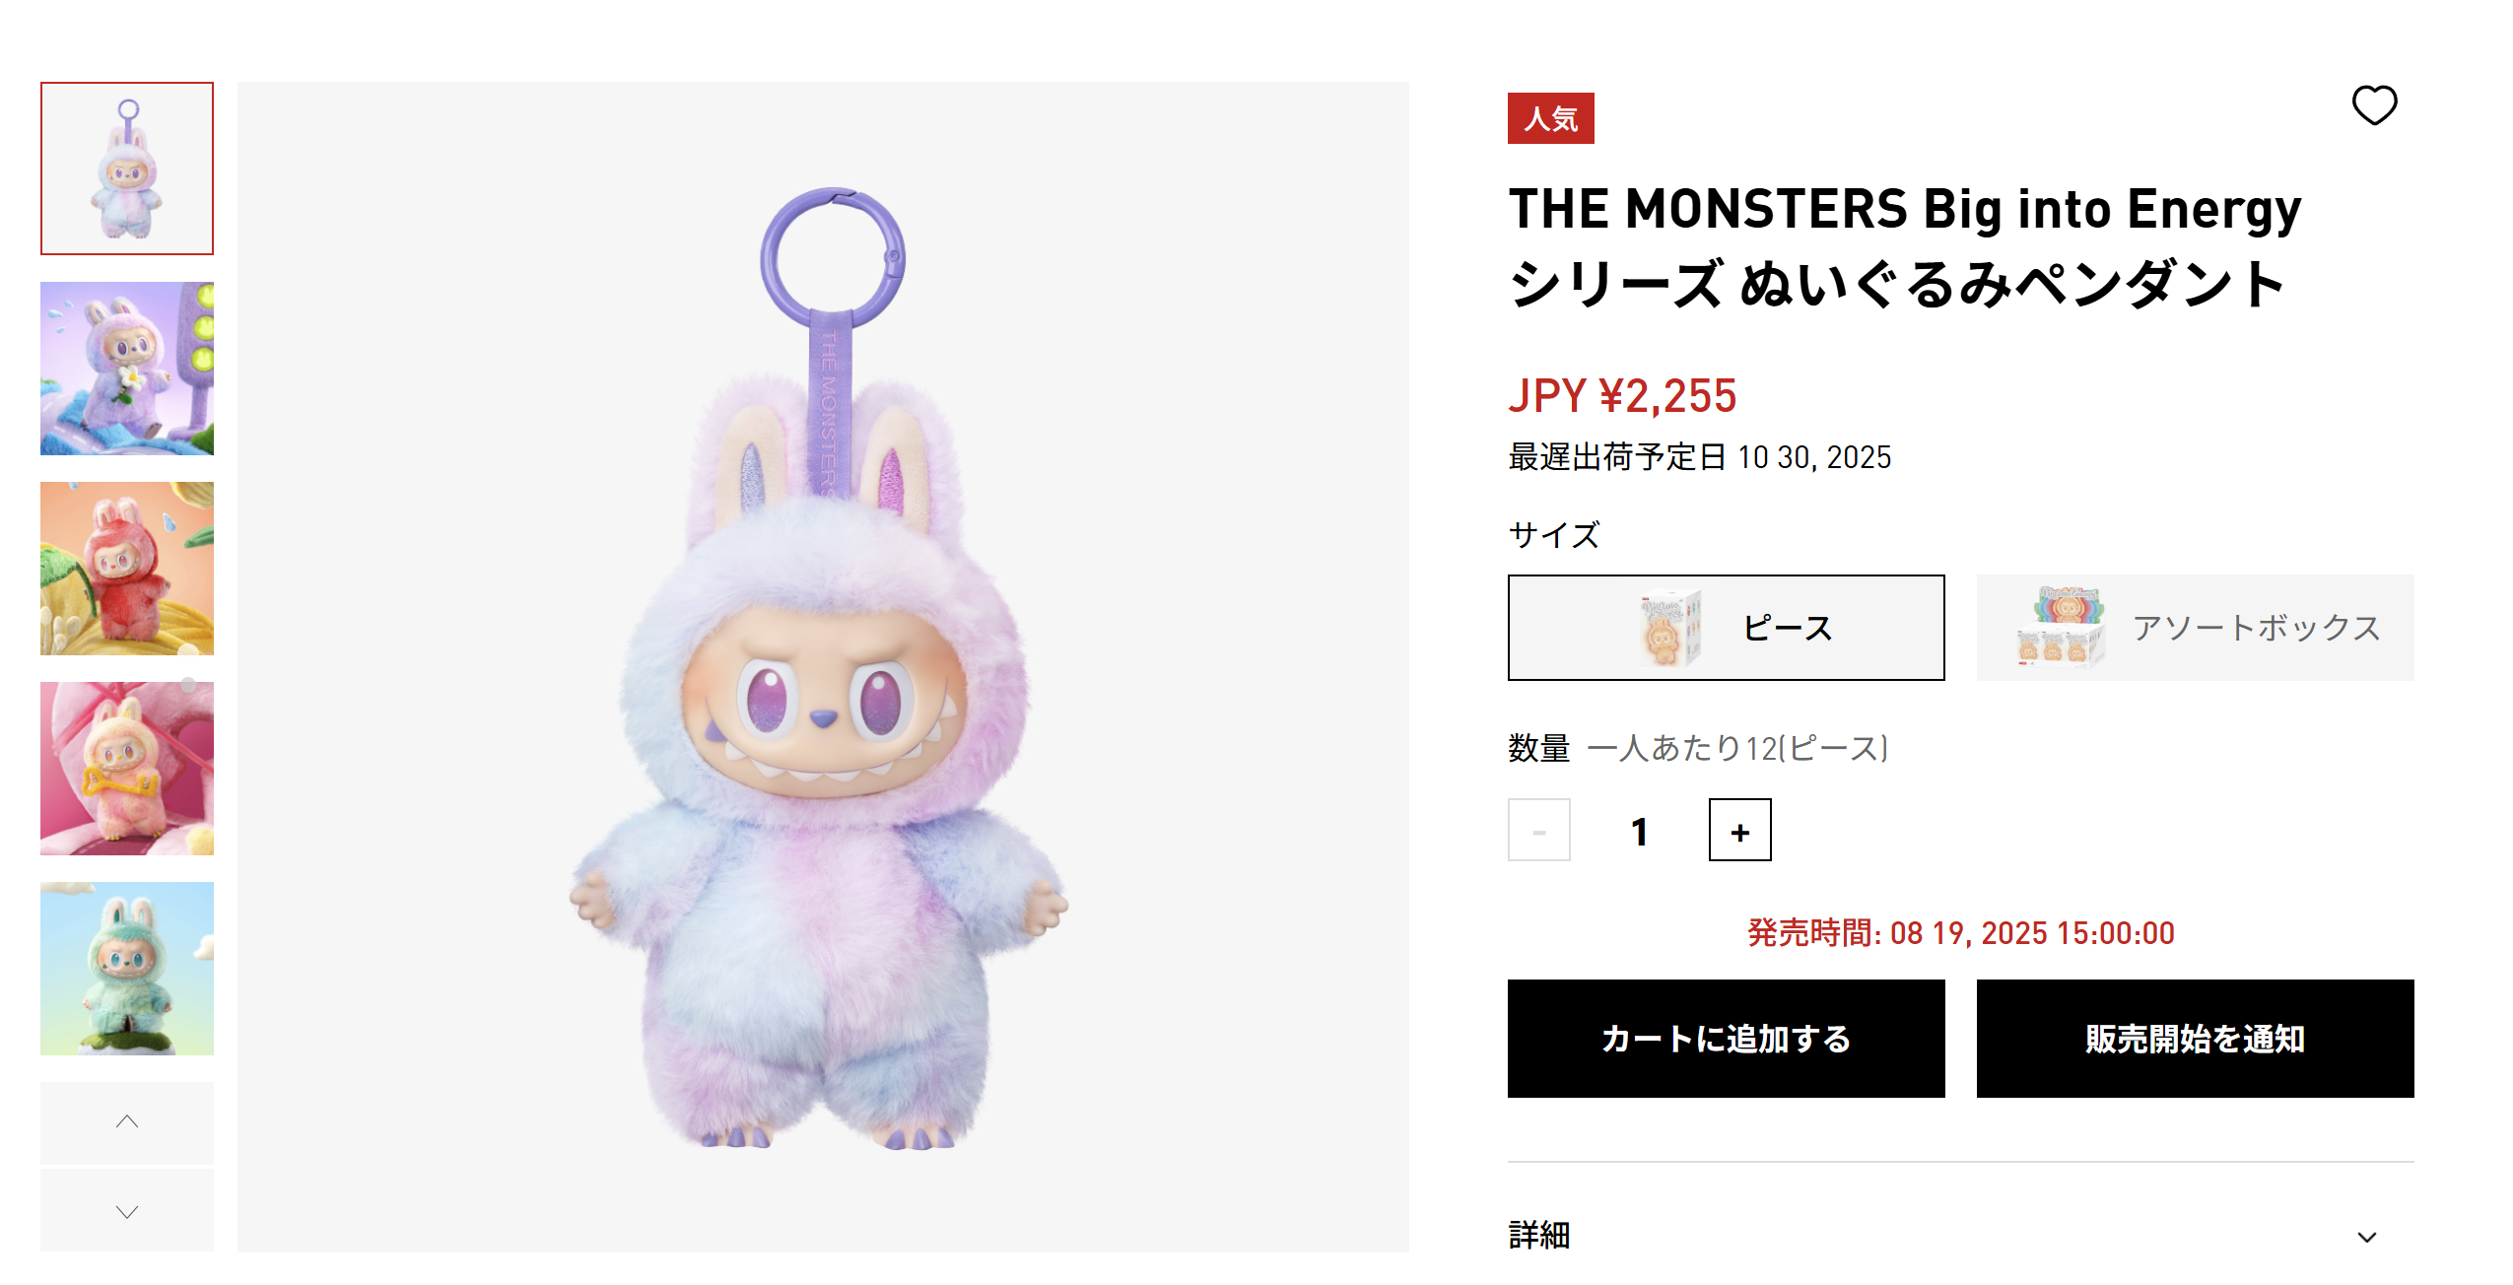Click the assort box icon in アソートボックス
2513x1285 pixels.
pos(2061,628)
